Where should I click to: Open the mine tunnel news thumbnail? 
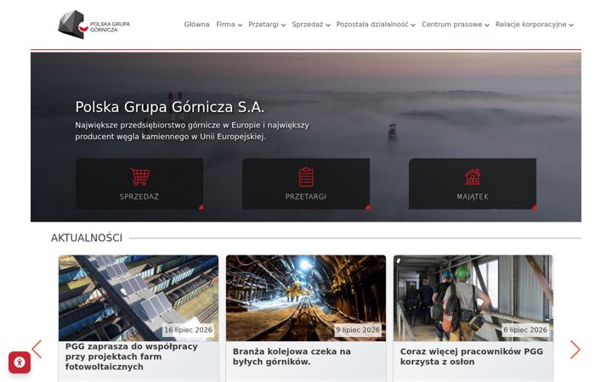(x=306, y=298)
